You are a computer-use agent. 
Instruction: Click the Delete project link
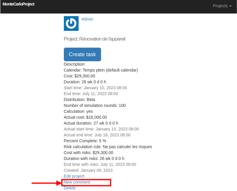point(70,188)
